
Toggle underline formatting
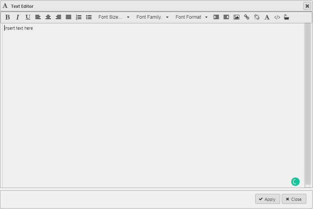tap(28, 17)
